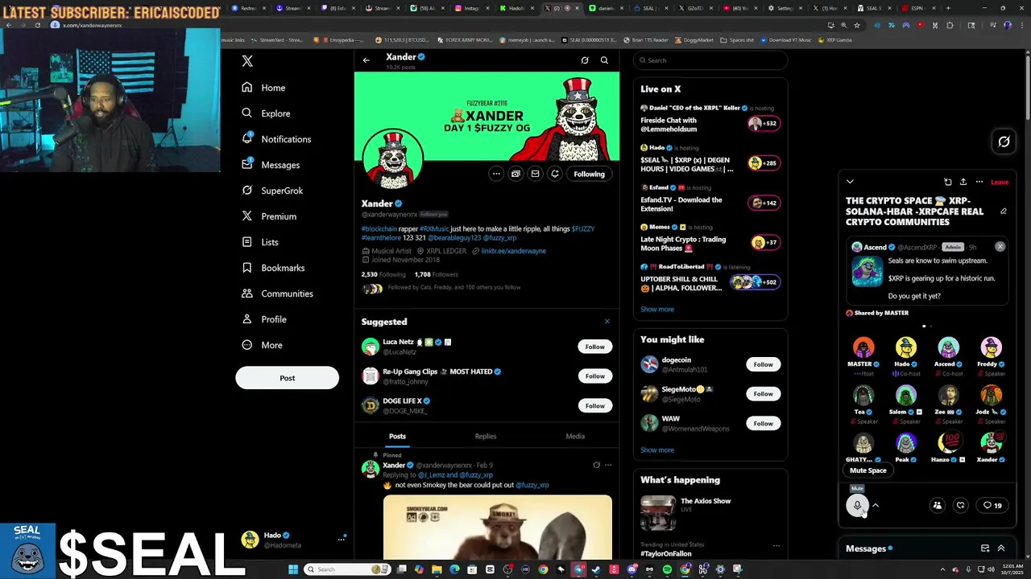The image size is (1031, 579).
Task: Collapse the Space panel with the chevron
Action: 850,183
